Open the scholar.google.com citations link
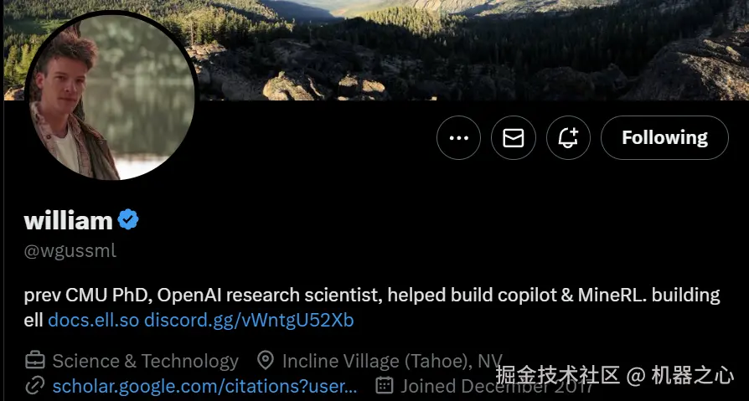Image resolution: width=749 pixels, height=401 pixels. tap(204, 386)
